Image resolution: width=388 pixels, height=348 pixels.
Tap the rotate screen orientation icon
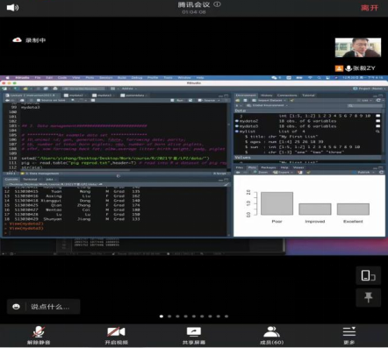tap(369, 275)
